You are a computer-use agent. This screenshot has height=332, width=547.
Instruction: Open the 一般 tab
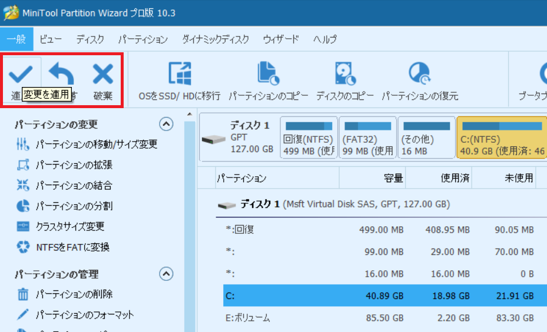click(16, 39)
